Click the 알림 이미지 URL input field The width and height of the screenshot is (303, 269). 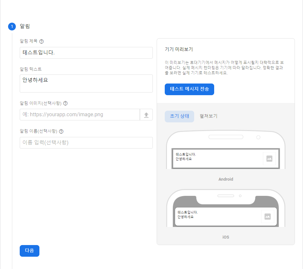click(80, 115)
